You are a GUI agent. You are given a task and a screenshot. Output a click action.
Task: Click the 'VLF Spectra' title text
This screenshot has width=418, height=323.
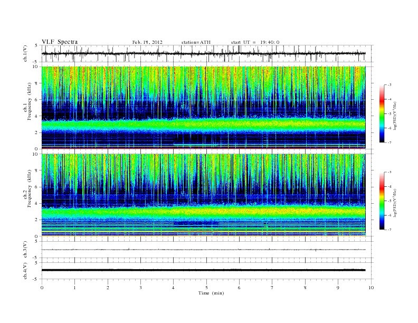(60, 42)
